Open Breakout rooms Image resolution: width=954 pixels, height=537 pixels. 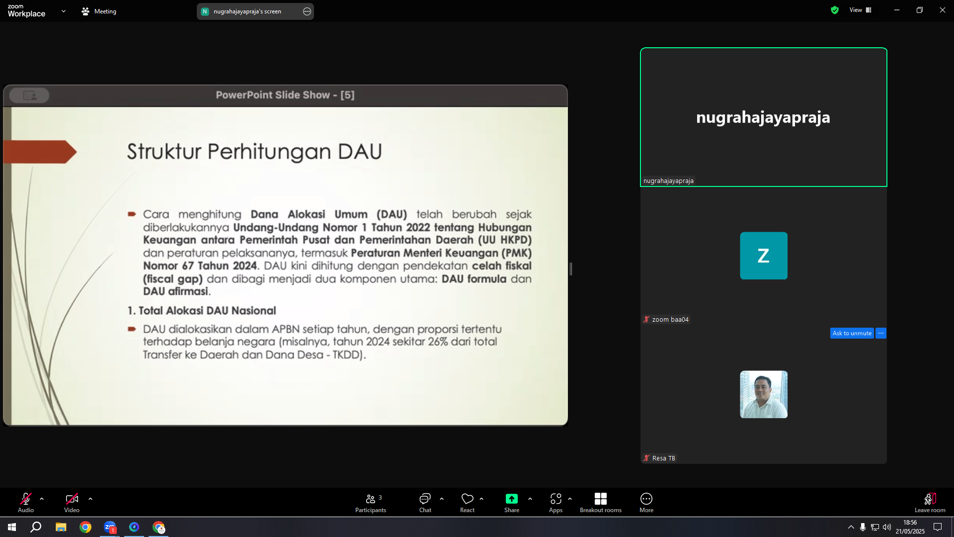pos(601,502)
